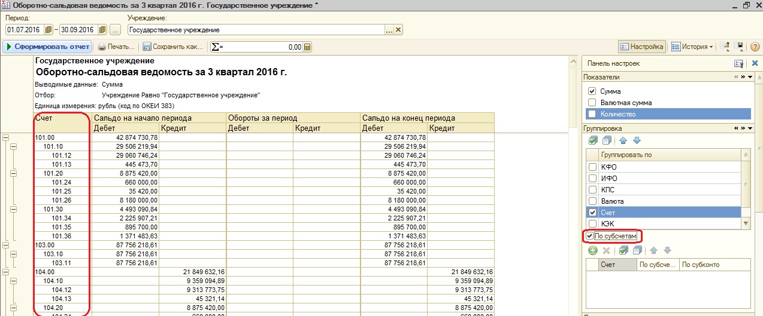Image resolution: width=763 pixels, height=316 pixels.
Task: Collapse the 101.00 account tree node
Action: pyautogui.click(x=5, y=137)
